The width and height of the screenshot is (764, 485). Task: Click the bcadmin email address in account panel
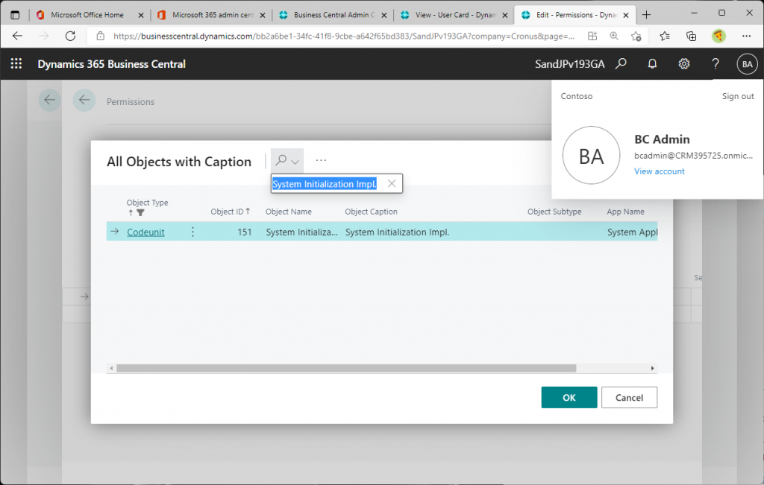(693, 156)
